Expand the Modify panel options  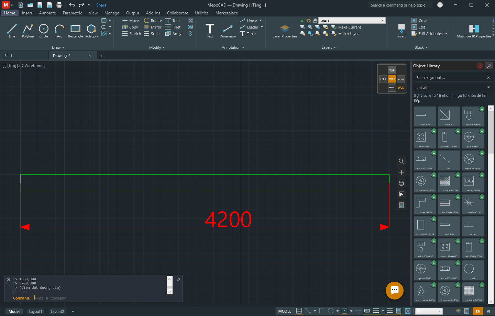[157, 47]
